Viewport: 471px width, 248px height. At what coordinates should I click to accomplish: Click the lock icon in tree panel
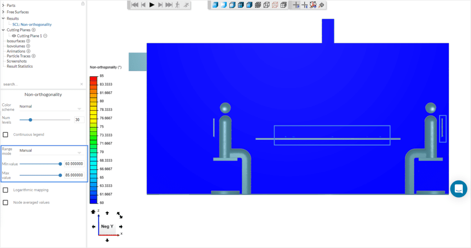click(82, 4)
